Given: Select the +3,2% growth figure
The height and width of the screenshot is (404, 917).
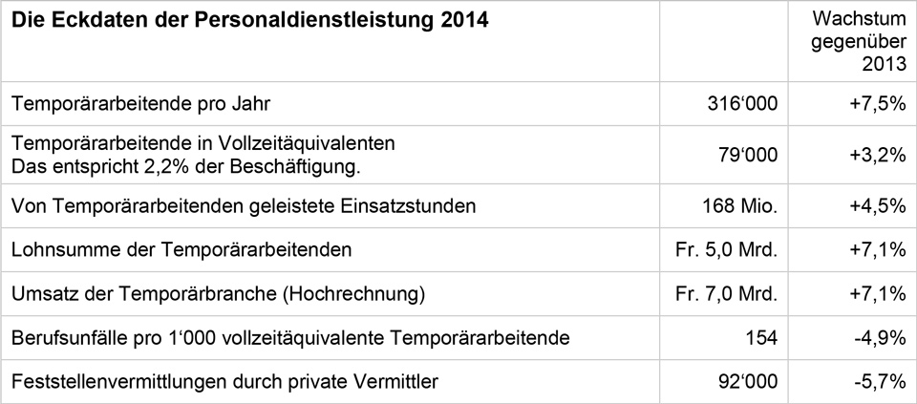Looking at the screenshot, I should click(876, 156).
